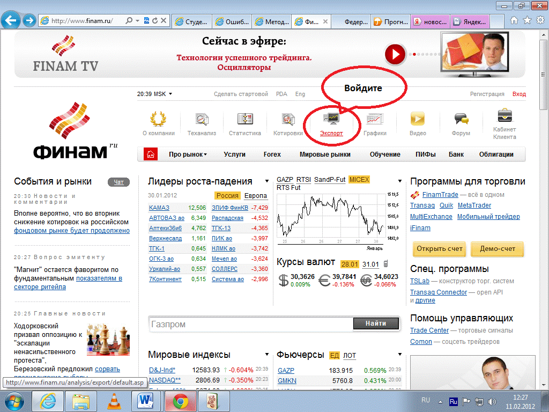Click the Найти search button

(x=376, y=323)
